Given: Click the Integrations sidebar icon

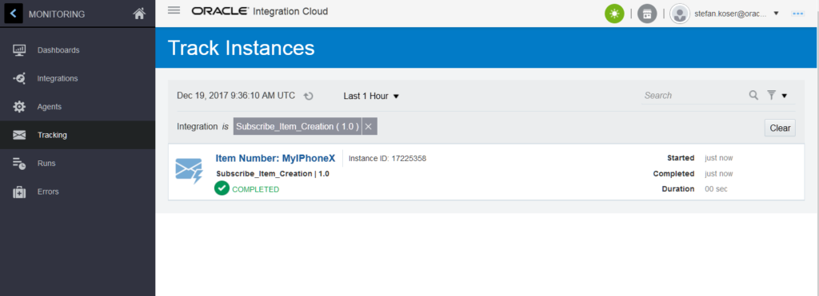Looking at the screenshot, I should (x=19, y=79).
